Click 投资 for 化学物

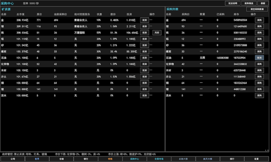pos(144,64)
